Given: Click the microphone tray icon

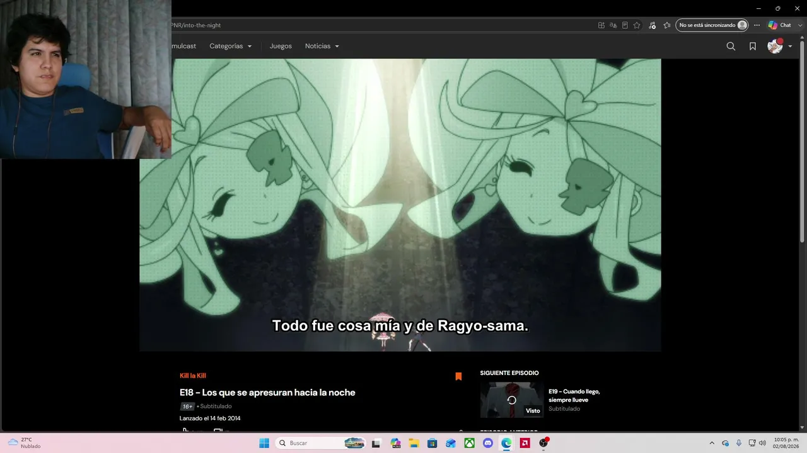Looking at the screenshot, I should click(739, 443).
